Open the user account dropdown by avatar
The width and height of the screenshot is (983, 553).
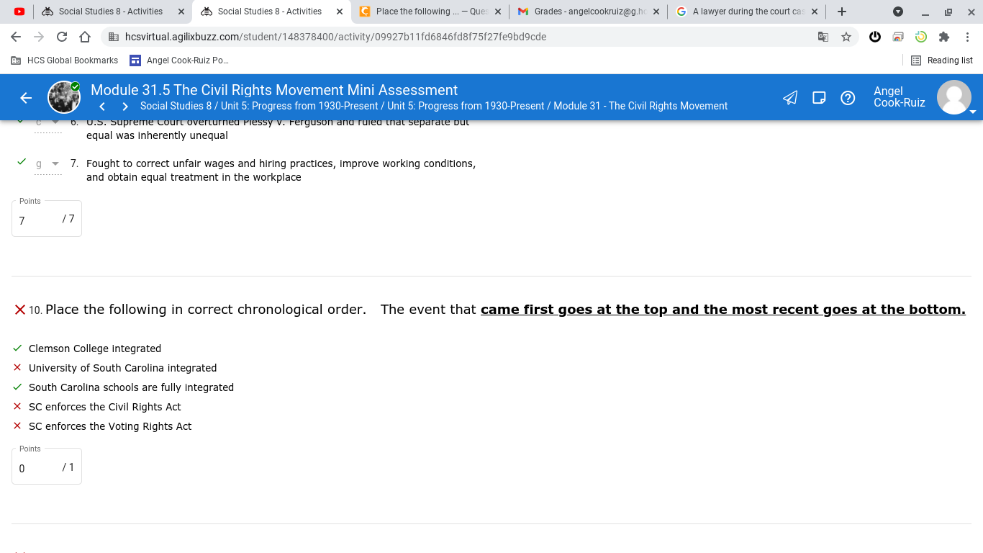[x=955, y=98]
